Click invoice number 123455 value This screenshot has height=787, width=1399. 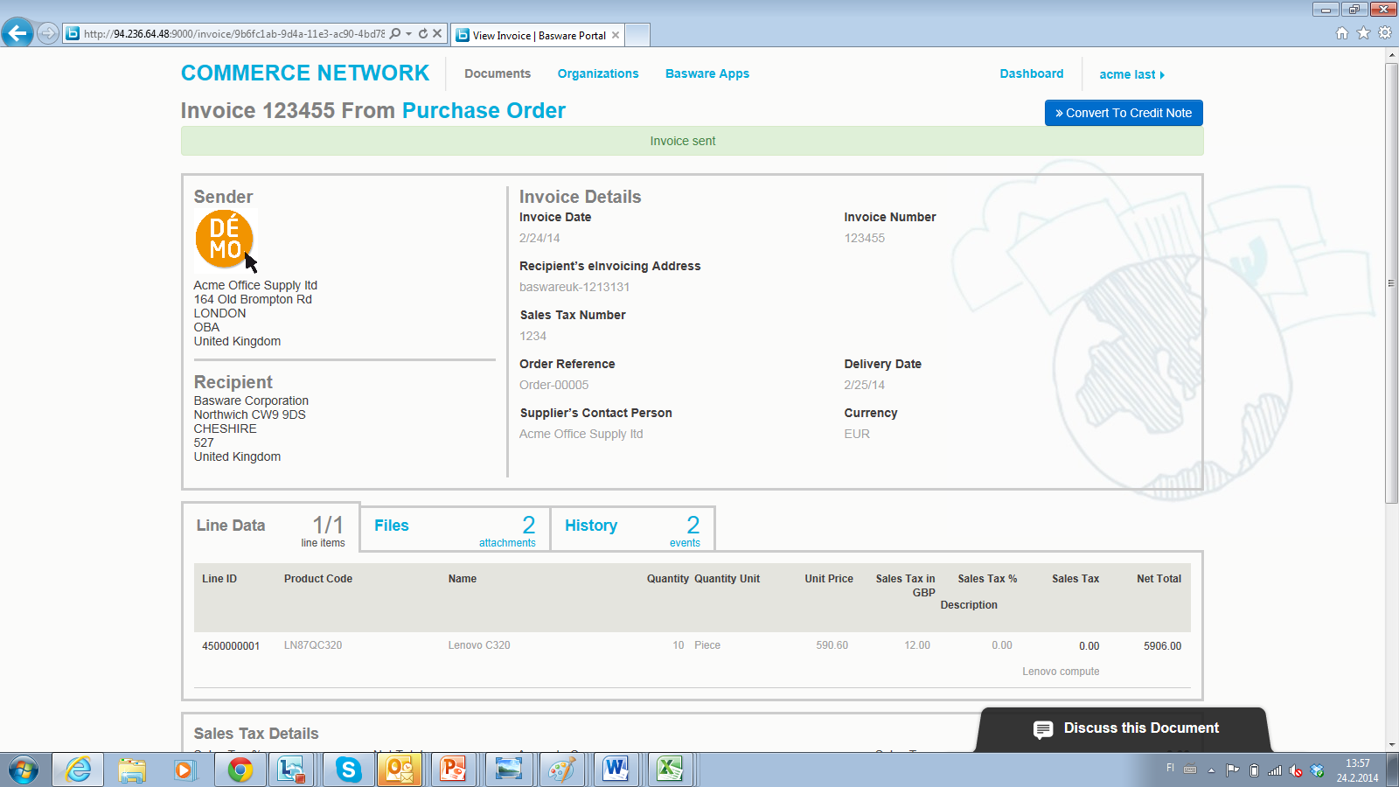point(864,238)
